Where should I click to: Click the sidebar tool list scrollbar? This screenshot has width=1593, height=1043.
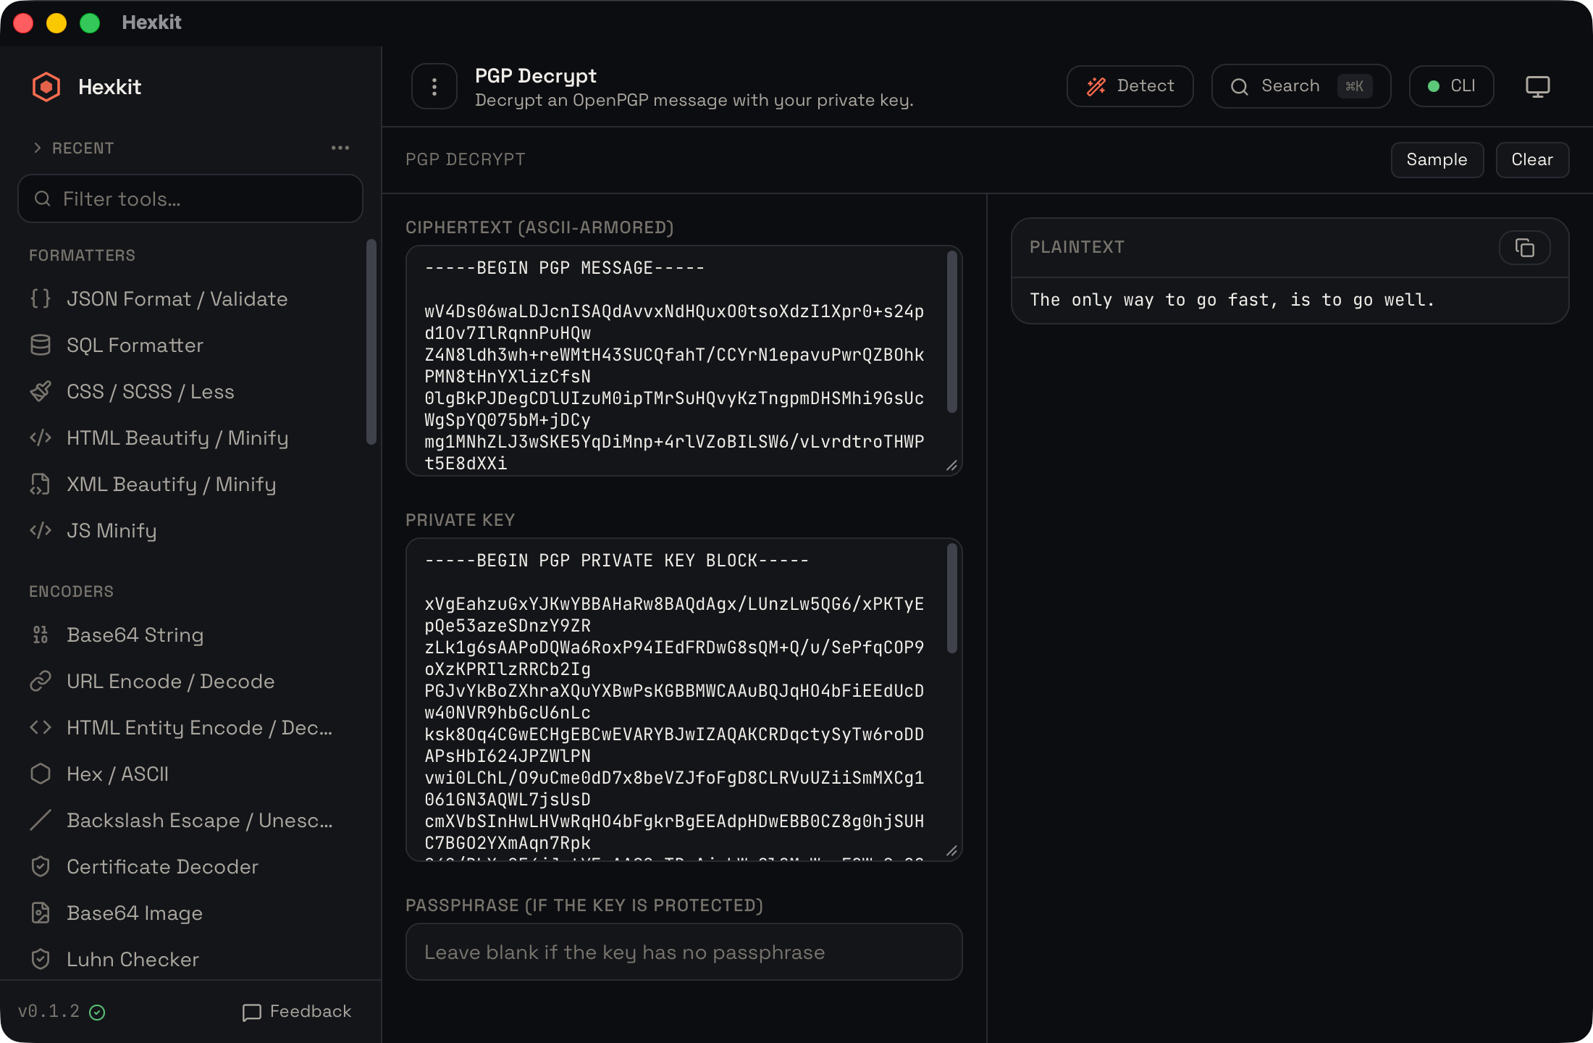(371, 342)
